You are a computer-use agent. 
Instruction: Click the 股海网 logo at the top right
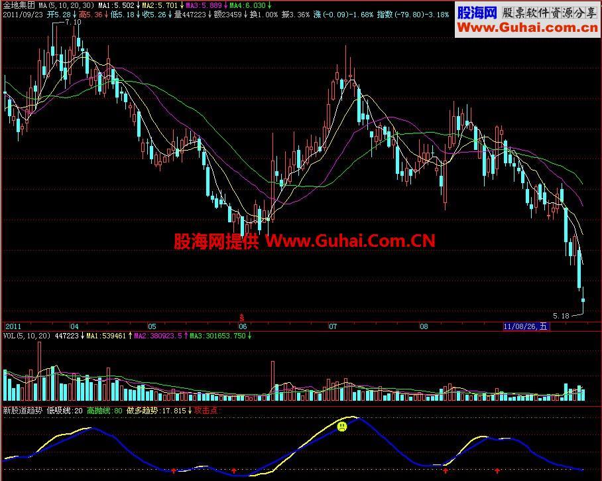(x=476, y=12)
